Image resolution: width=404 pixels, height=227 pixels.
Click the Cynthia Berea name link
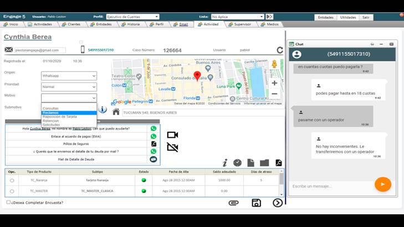coord(28,37)
